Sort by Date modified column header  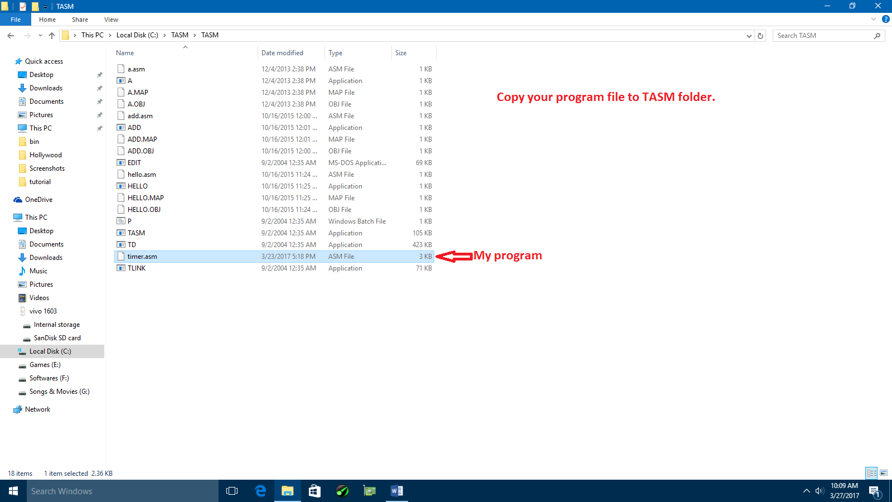coord(292,53)
